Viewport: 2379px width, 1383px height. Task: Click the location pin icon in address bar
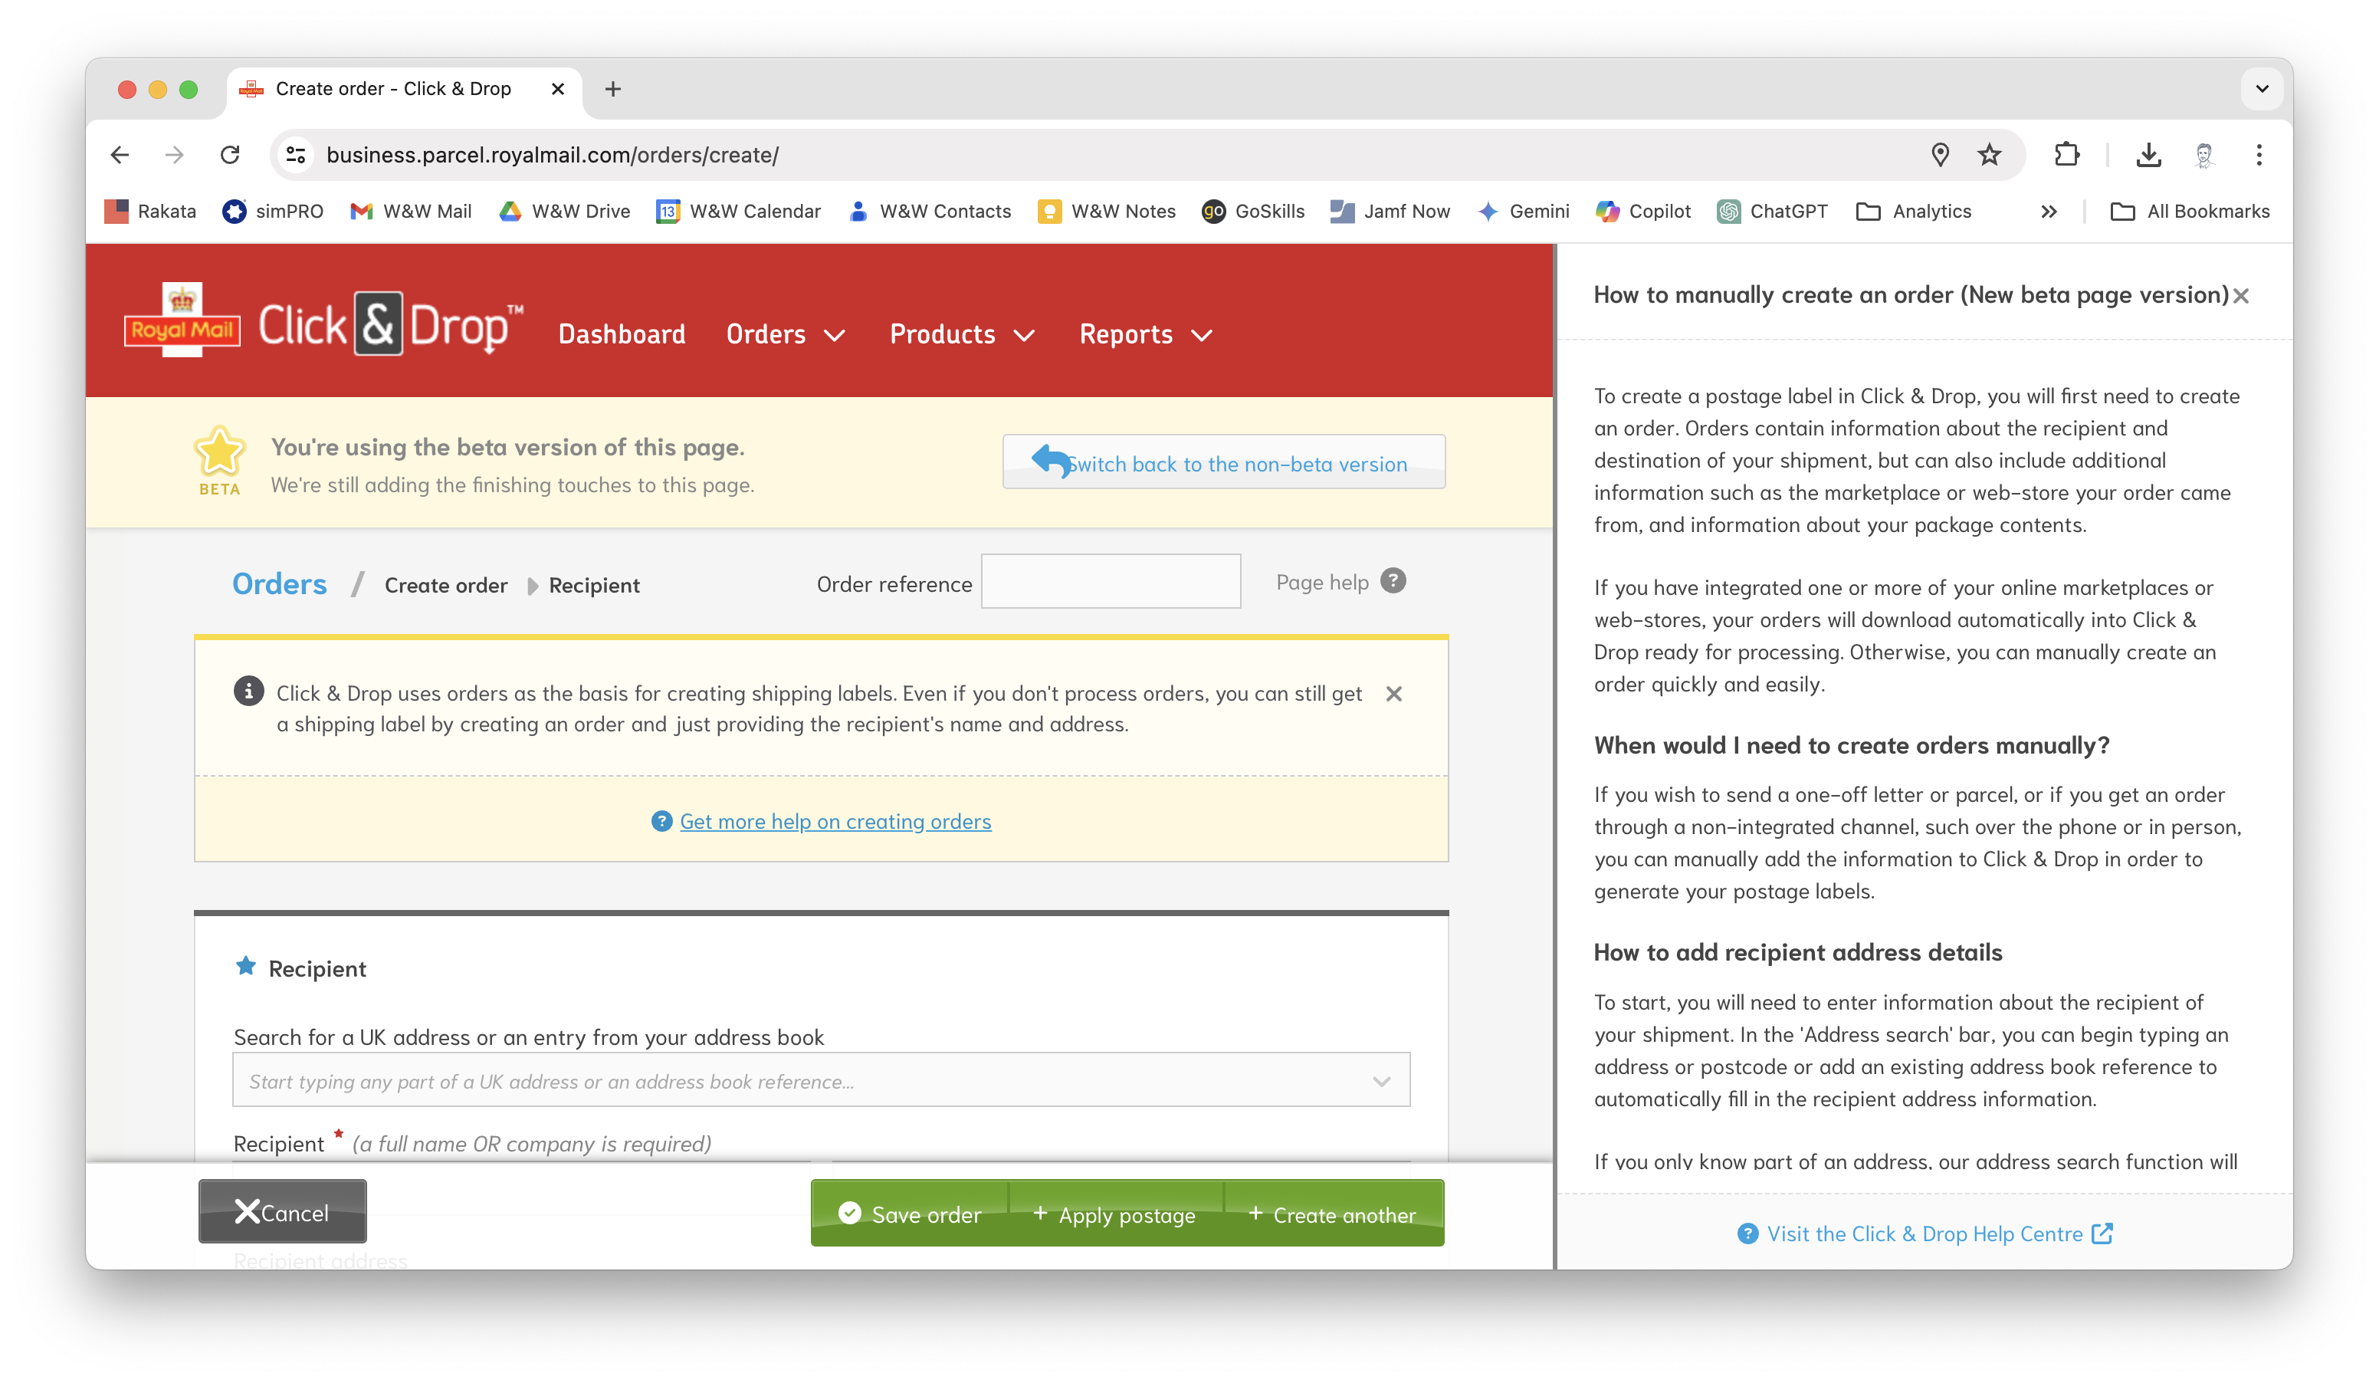[x=1940, y=155]
